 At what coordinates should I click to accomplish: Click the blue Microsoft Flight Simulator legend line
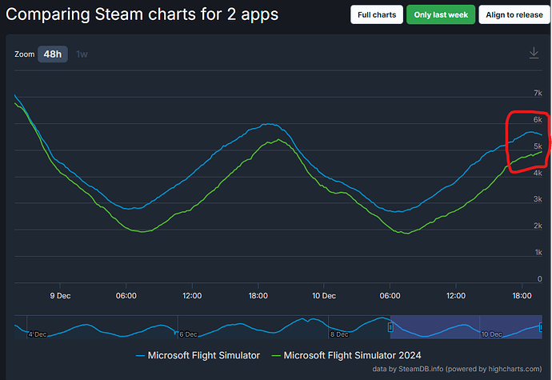tap(140, 354)
